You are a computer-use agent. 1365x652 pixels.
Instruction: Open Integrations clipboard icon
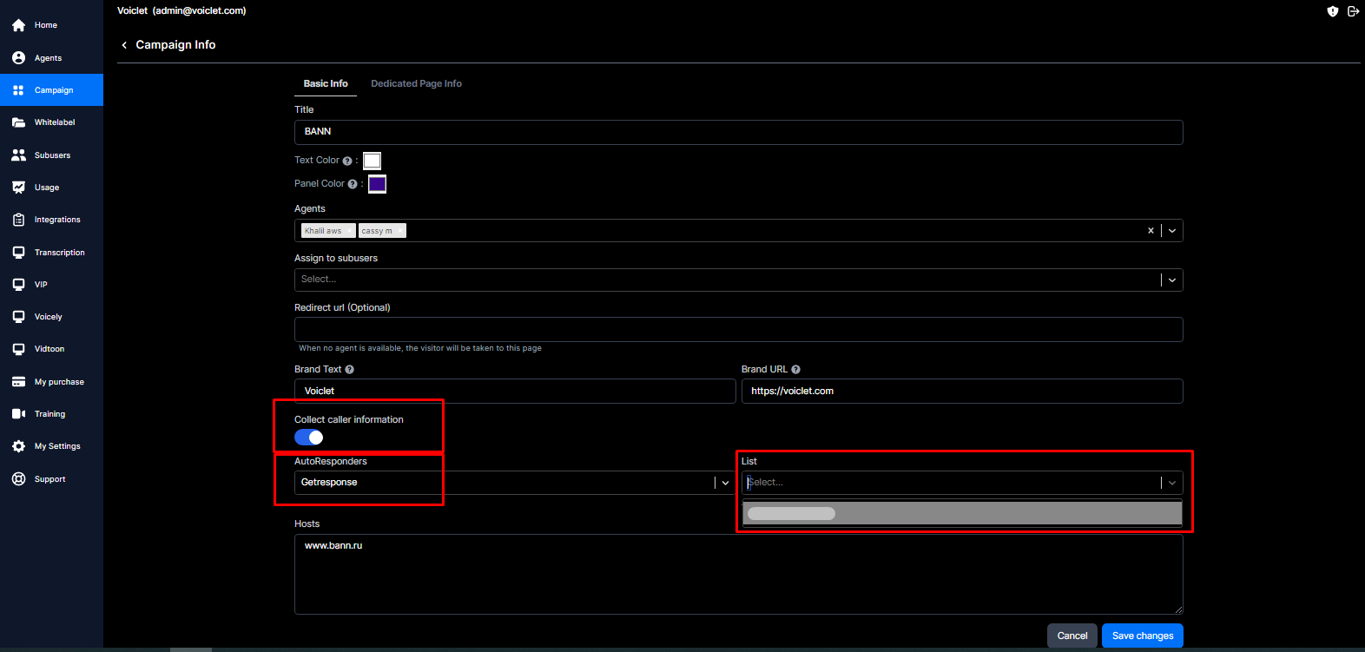click(x=18, y=220)
